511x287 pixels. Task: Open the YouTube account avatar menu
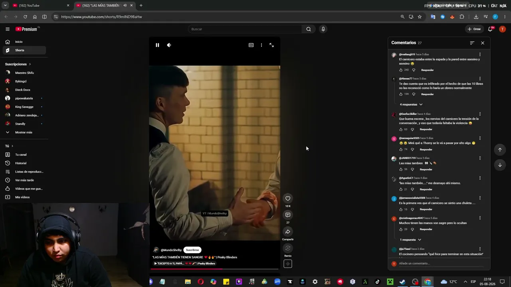503,29
